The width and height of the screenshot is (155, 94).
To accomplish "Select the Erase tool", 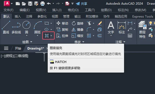I will 100,23.
